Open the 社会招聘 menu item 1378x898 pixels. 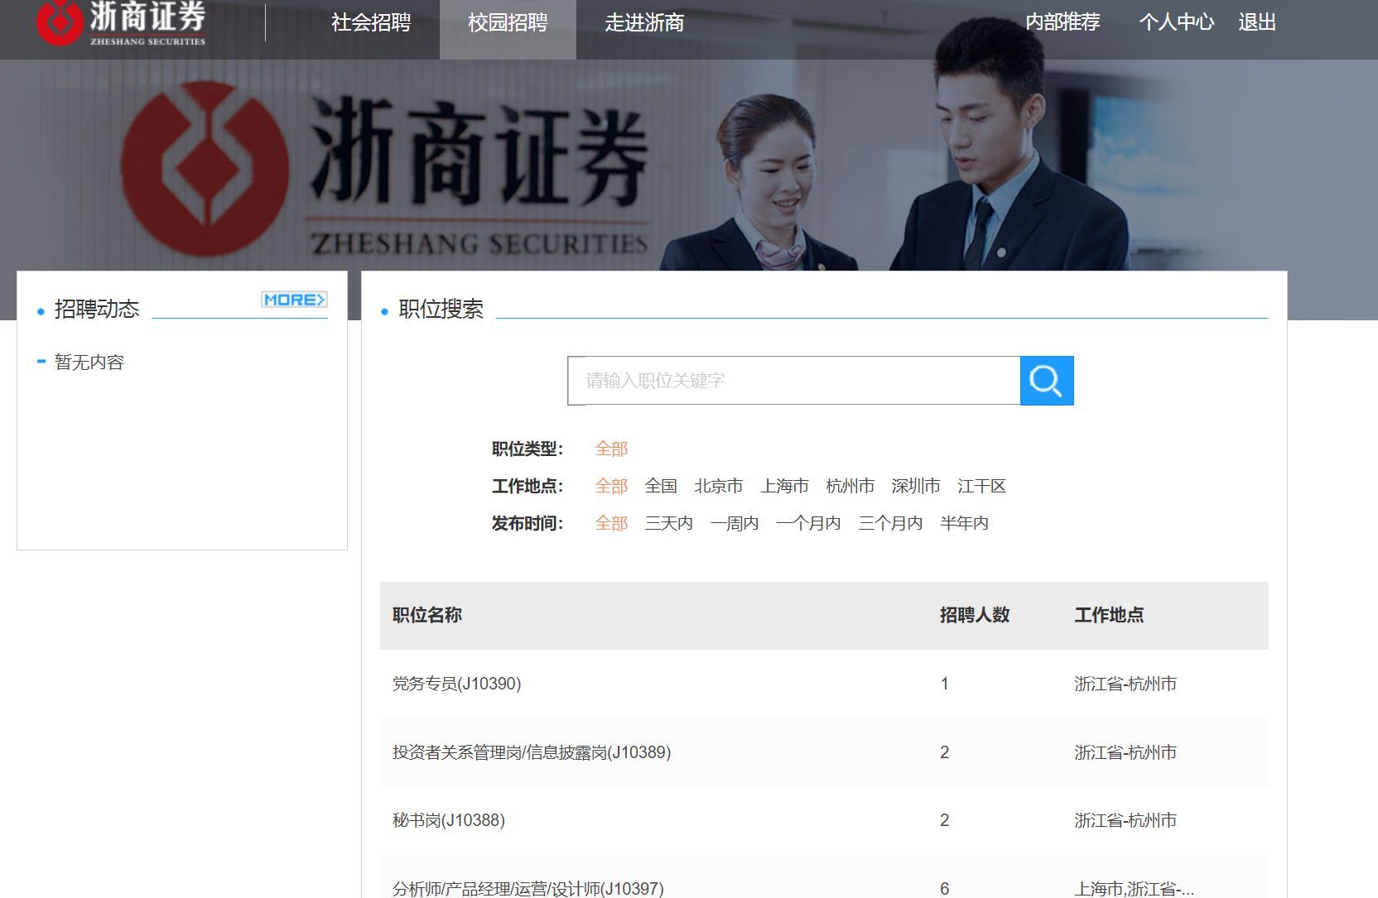click(x=371, y=22)
